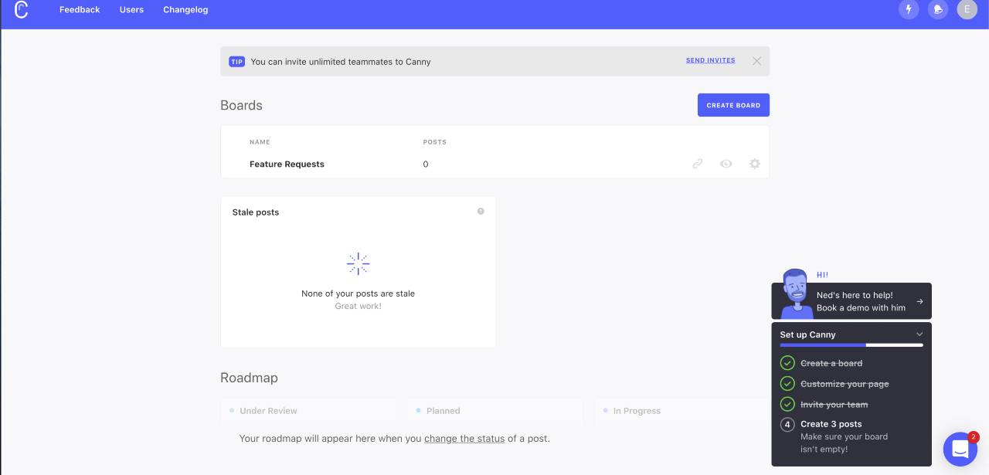Click the Set up Canny progress bar
This screenshot has width=989, height=475.
[x=851, y=345]
